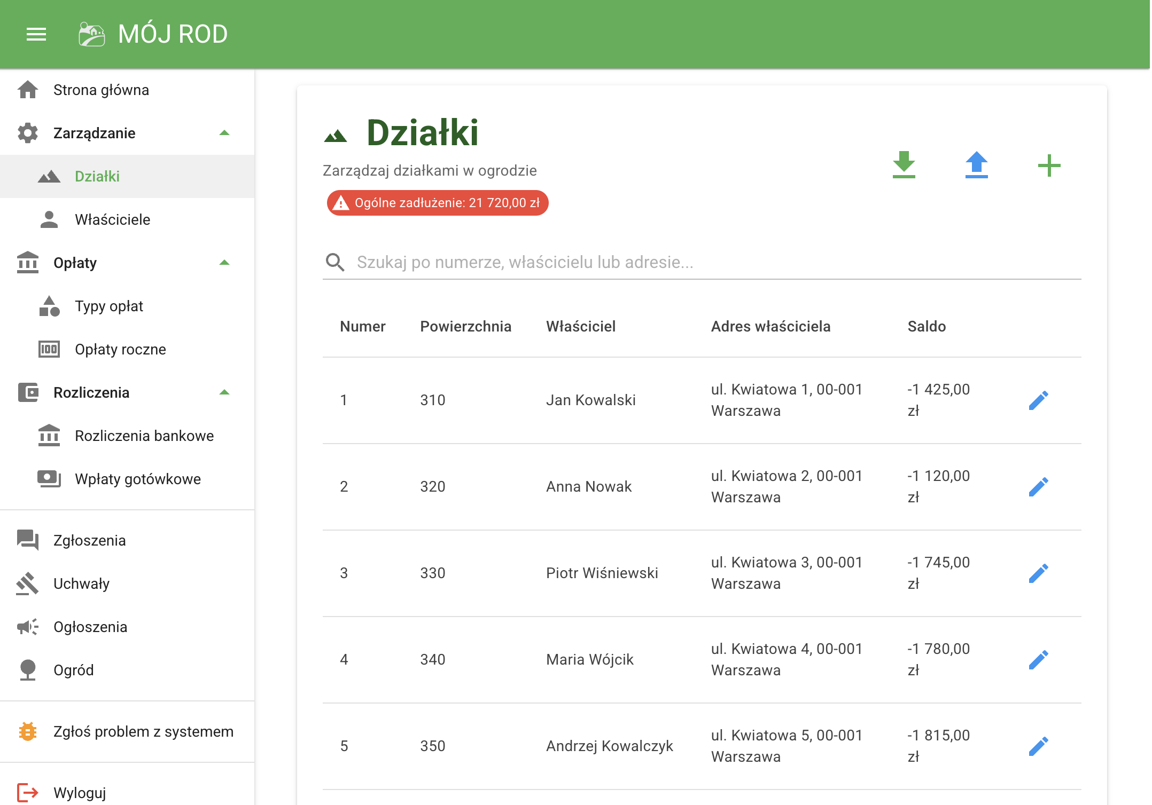Click the Ogólne zadłużenie red badge

tap(438, 203)
